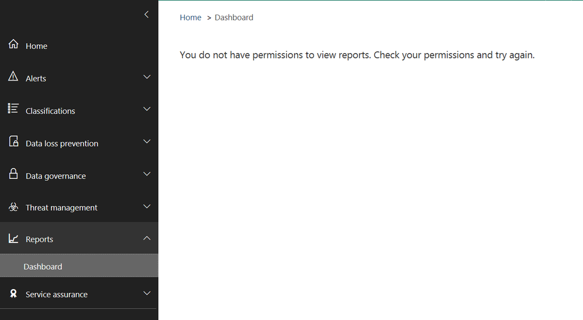Go to Home via breadcrumb link
This screenshot has width=583, height=320.
(190, 17)
